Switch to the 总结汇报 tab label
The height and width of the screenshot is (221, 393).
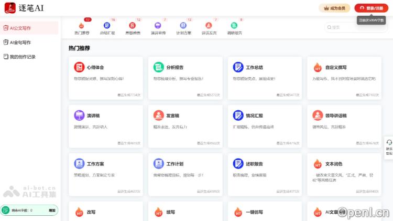click(x=107, y=33)
